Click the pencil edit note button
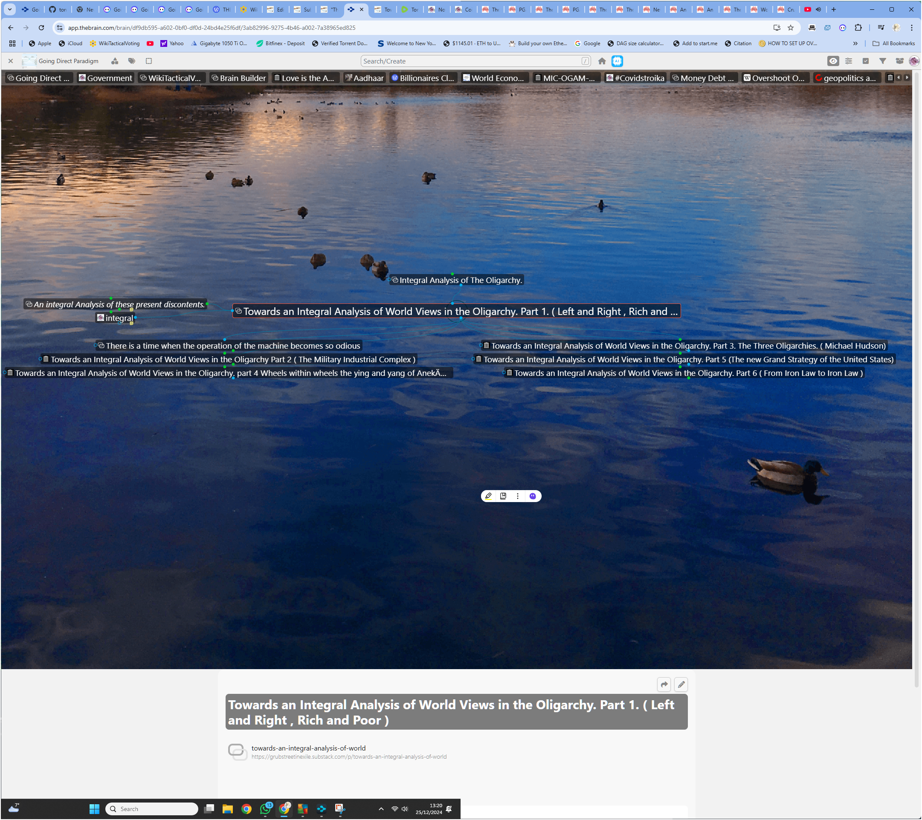The image size is (922, 820). coord(681,684)
